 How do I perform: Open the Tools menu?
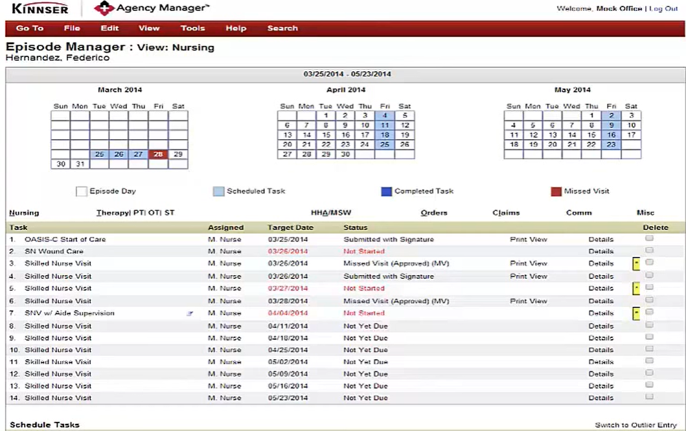[x=192, y=28]
